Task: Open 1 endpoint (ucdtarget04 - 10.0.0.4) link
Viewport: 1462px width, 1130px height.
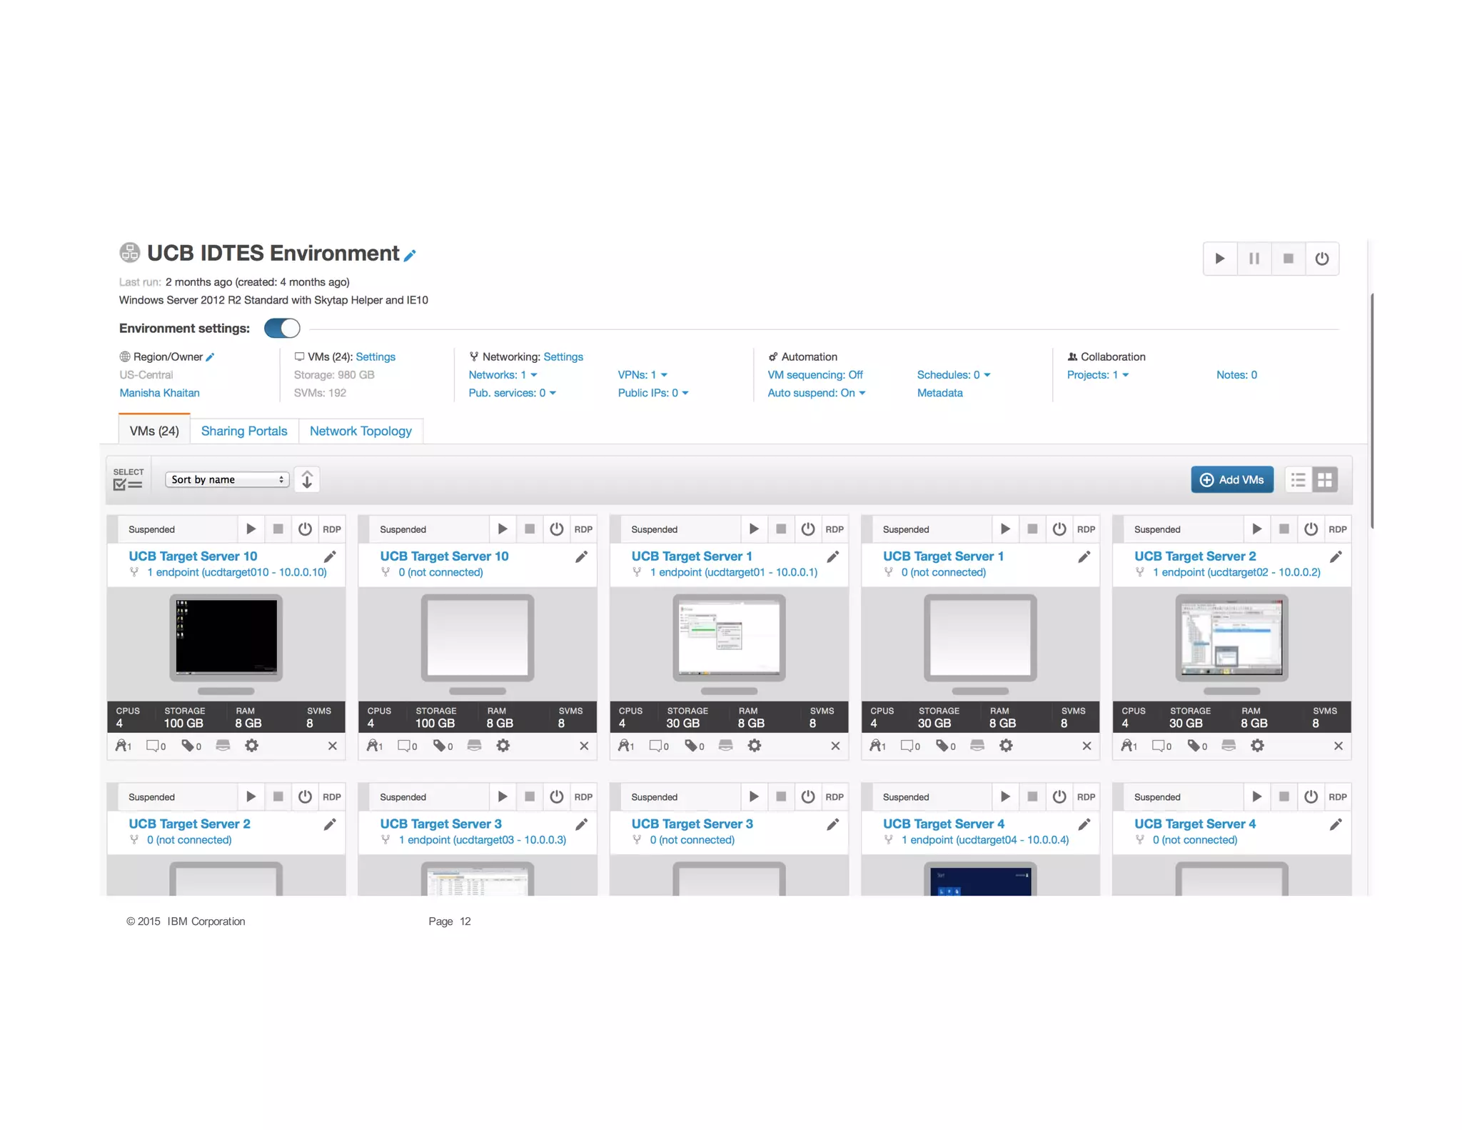Action: [x=984, y=840]
